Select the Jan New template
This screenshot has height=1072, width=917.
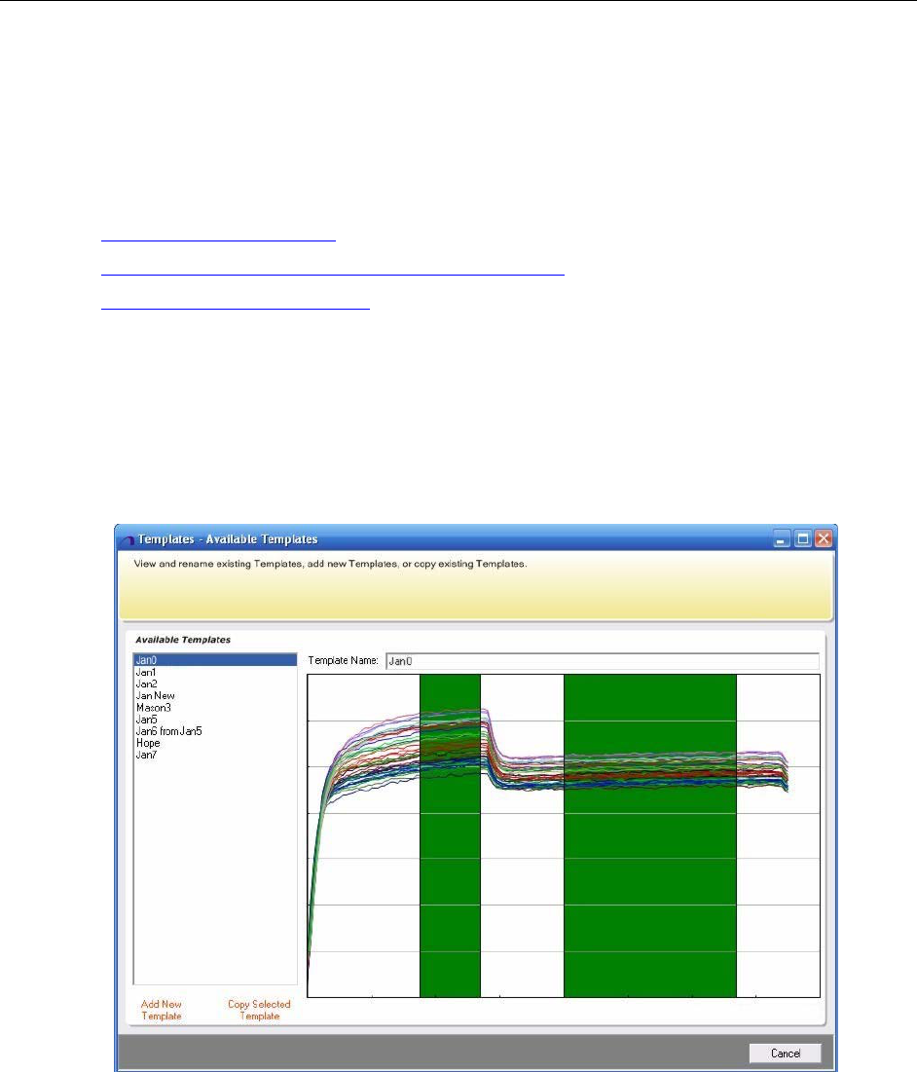point(155,695)
